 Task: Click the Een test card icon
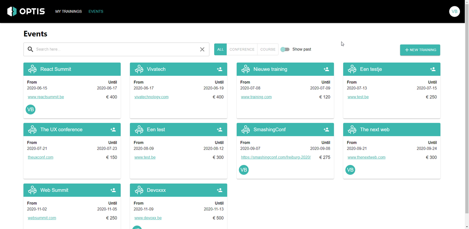139,130
